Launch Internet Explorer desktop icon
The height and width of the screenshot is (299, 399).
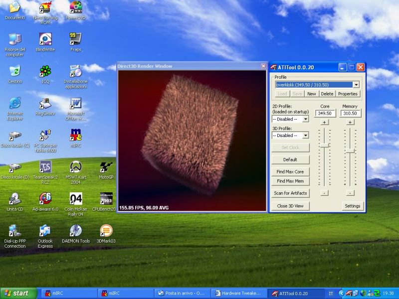tap(15, 109)
